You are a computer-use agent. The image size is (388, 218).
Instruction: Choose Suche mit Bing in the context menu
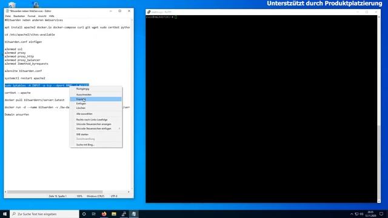coord(96,145)
